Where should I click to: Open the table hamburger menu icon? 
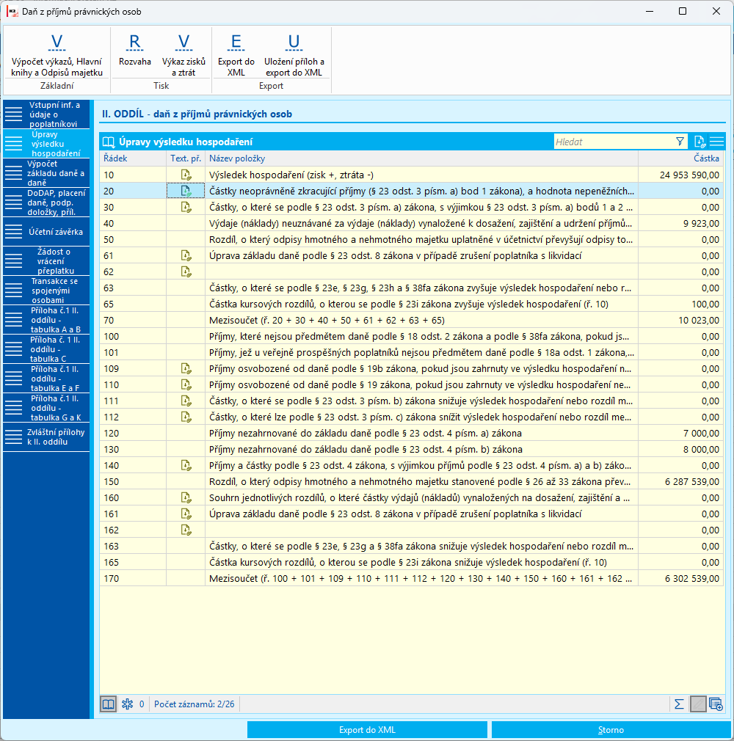point(717,142)
